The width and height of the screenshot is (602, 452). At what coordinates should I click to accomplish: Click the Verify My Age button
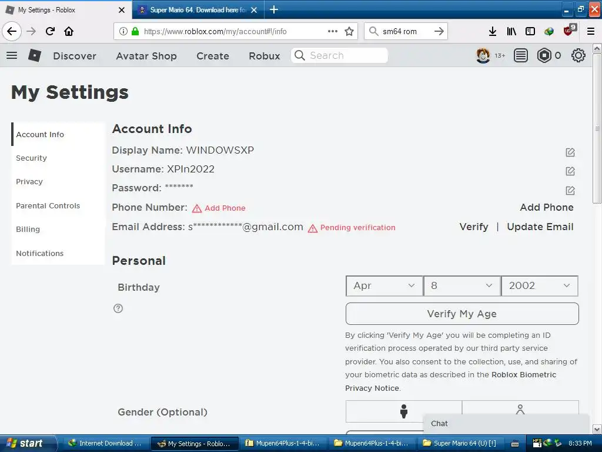[462, 314]
